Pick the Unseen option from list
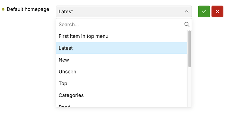The image size is (239, 129). coord(122,71)
